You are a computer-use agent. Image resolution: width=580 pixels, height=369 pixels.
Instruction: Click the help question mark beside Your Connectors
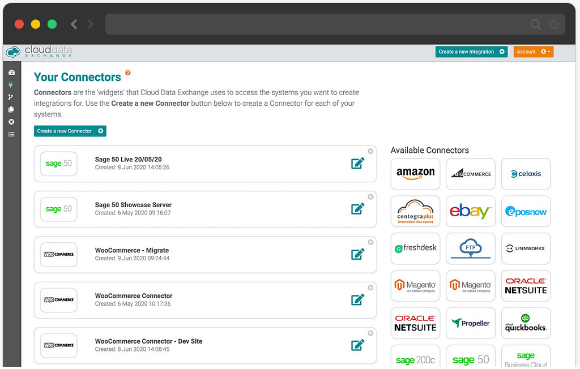(127, 73)
